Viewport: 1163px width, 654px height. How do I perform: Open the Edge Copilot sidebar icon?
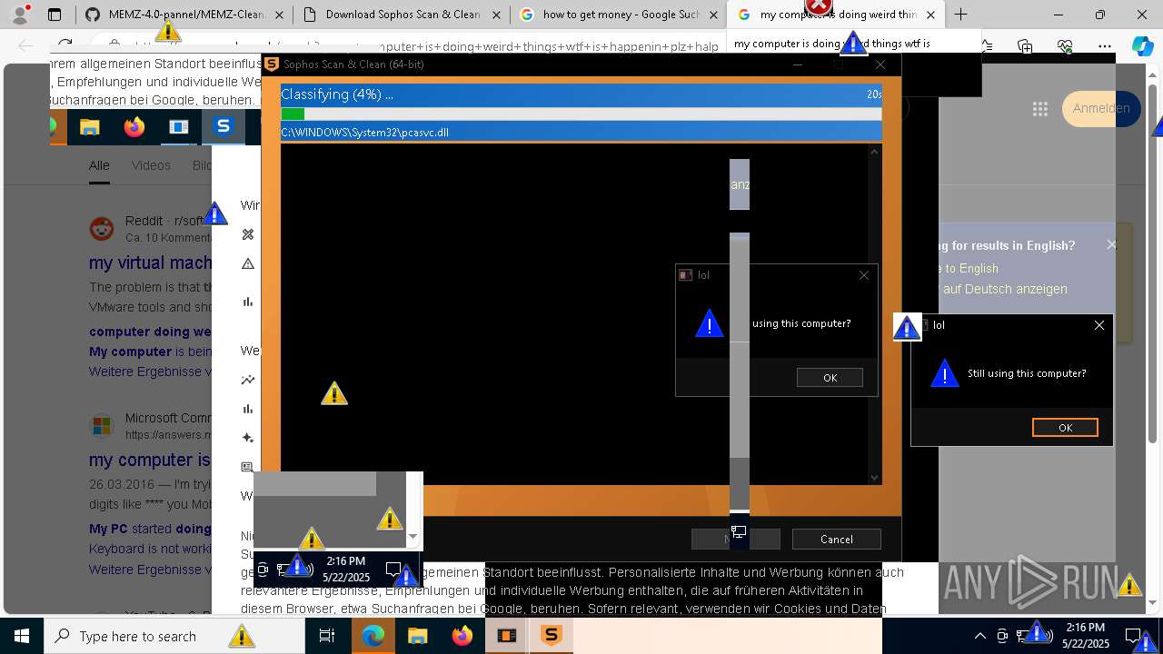(x=1142, y=46)
